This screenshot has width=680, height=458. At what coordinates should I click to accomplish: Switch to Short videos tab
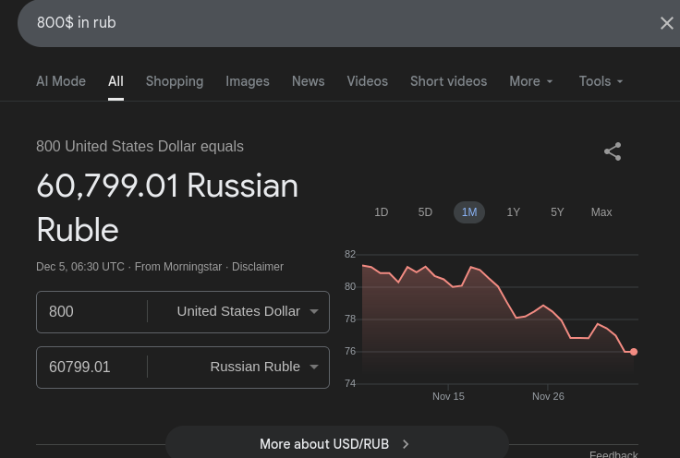coord(448,81)
